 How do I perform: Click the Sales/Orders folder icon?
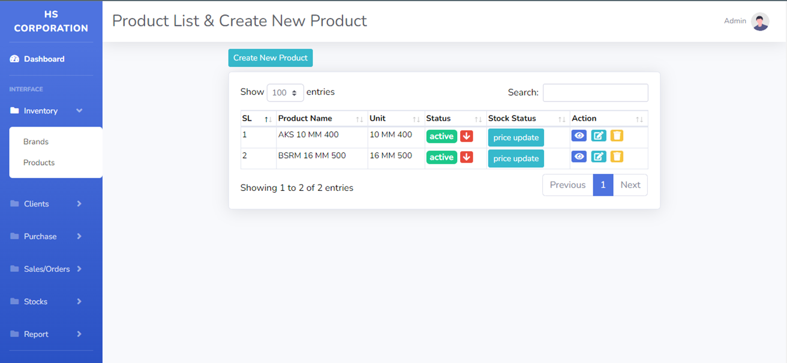tap(15, 269)
